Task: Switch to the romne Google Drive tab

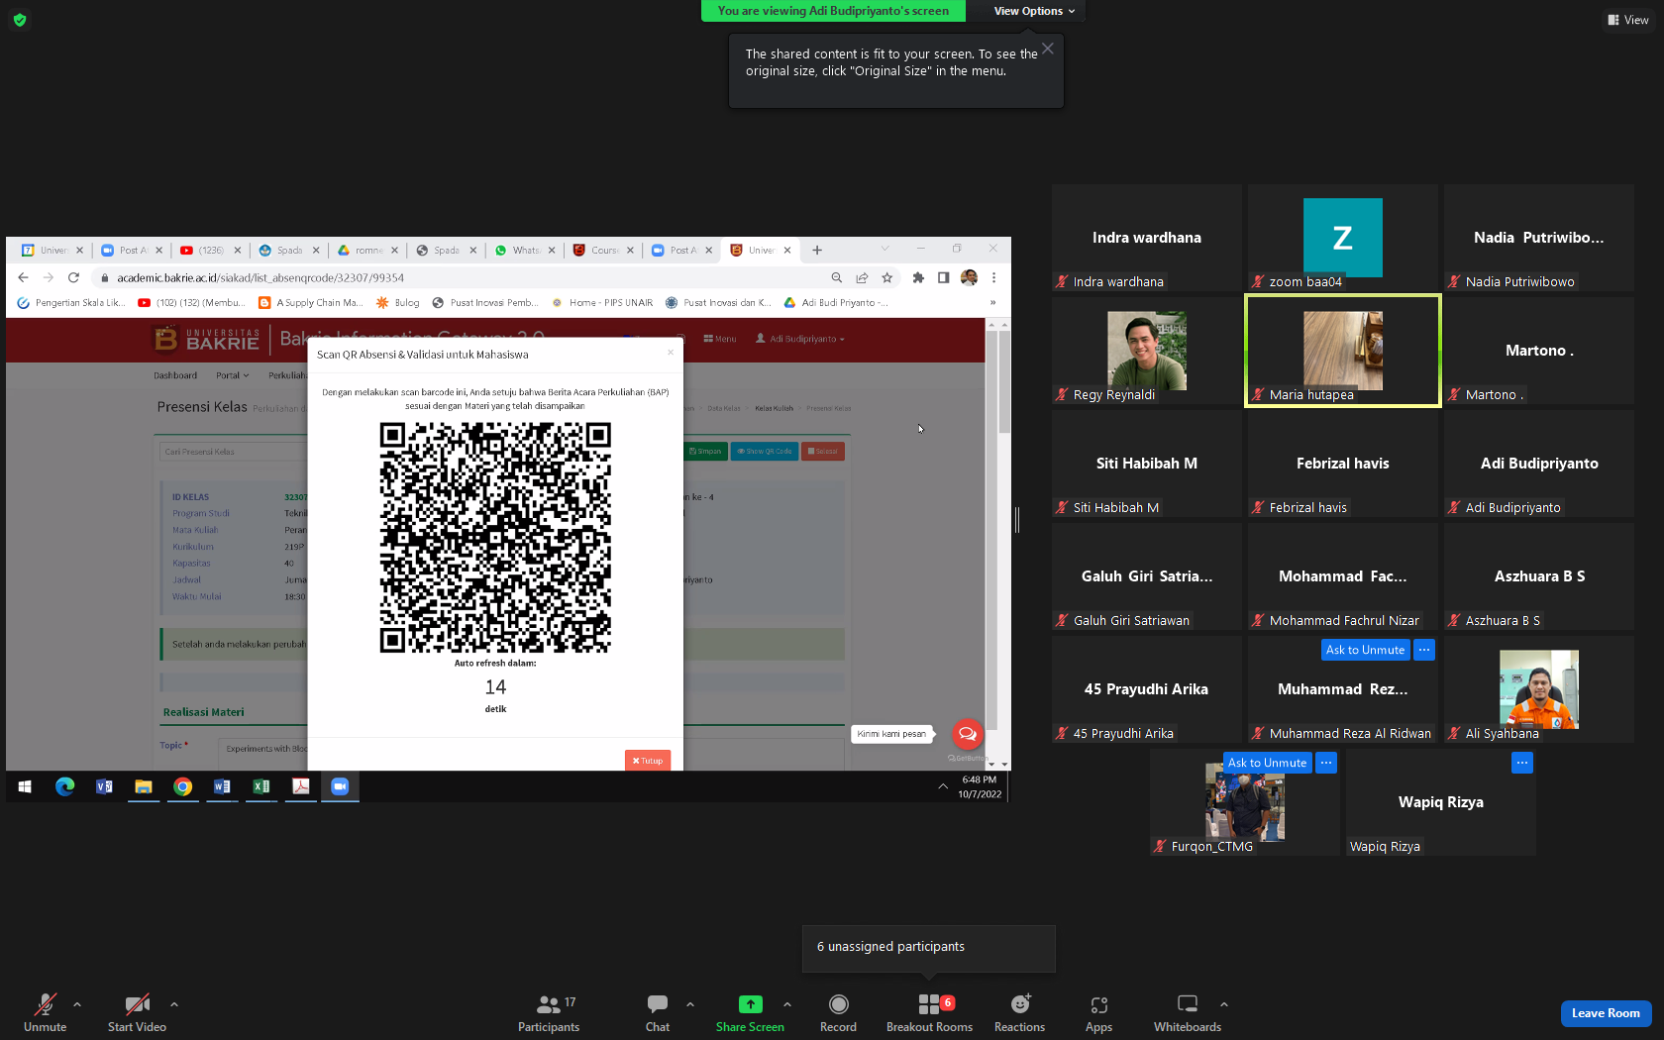Action: tap(368, 251)
